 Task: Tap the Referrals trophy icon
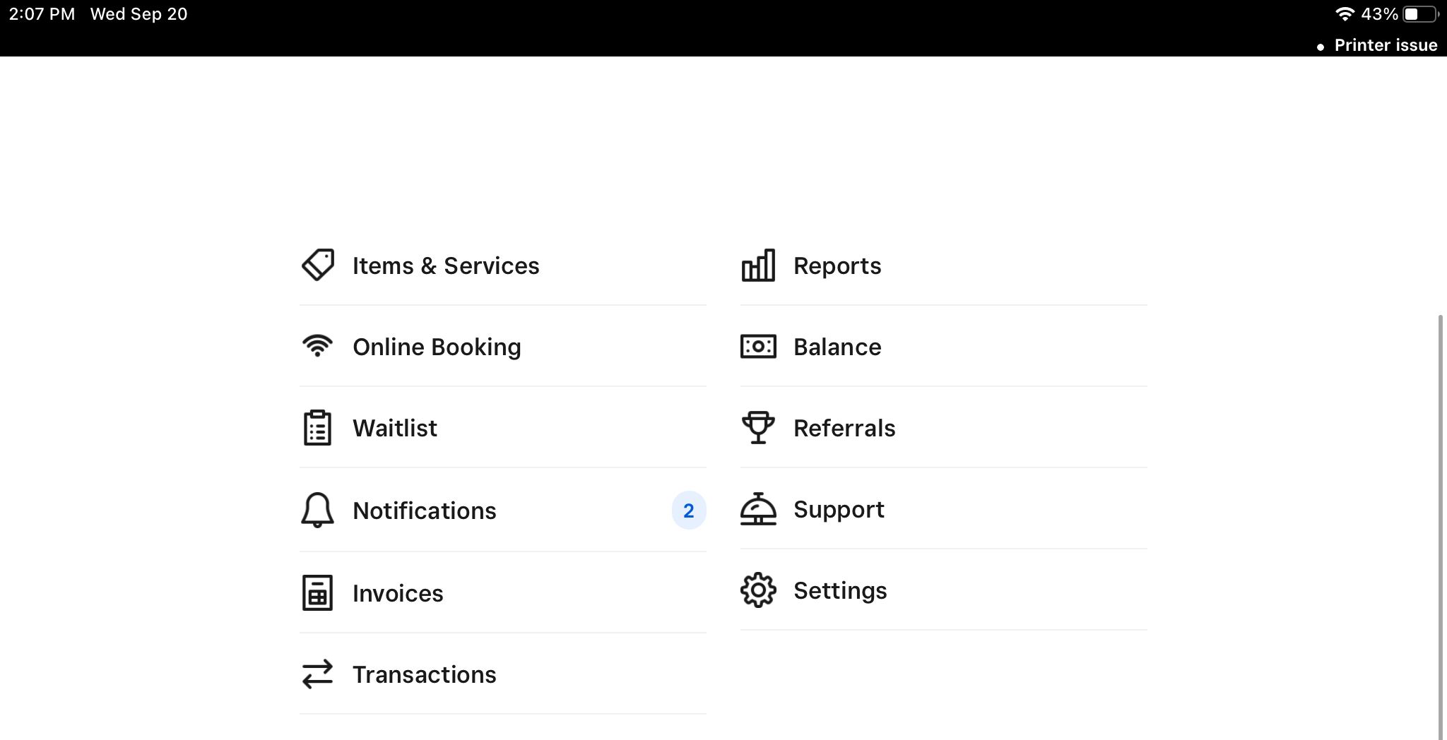pos(758,427)
